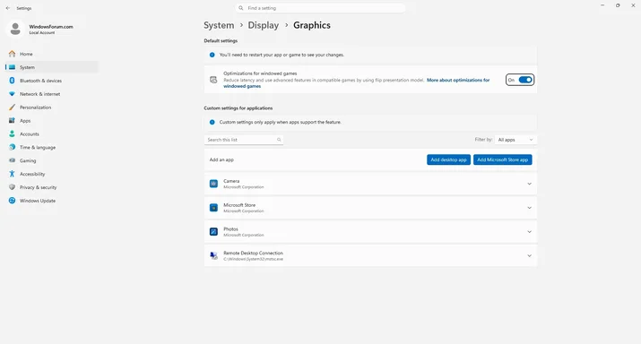Click the Time & language globe icon
This screenshot has height=344, width=641.
point(13,147)
